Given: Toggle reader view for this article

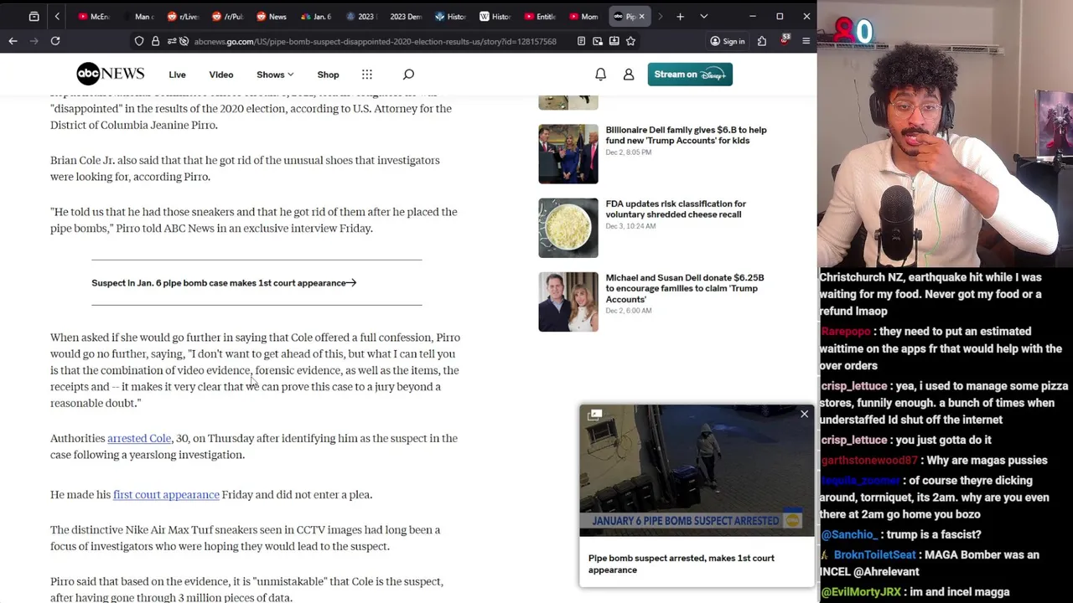Looking at the screenshot, I should pyautogui.click(x=581, y=41).
